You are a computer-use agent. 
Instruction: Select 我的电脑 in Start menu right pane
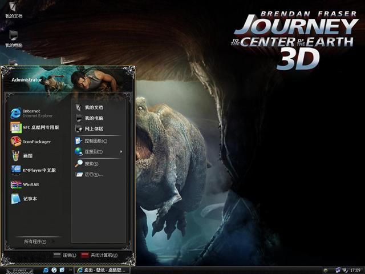point(93,118)
